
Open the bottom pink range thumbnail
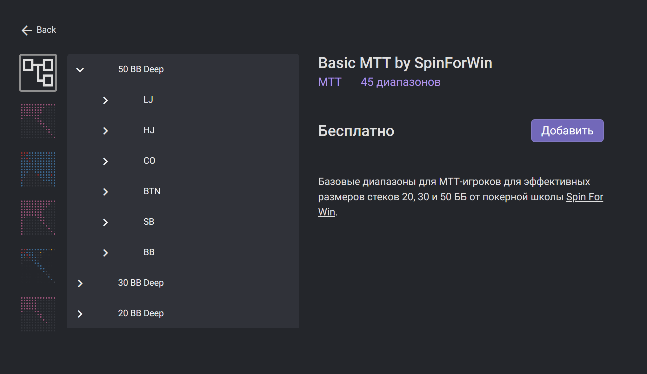38,314
